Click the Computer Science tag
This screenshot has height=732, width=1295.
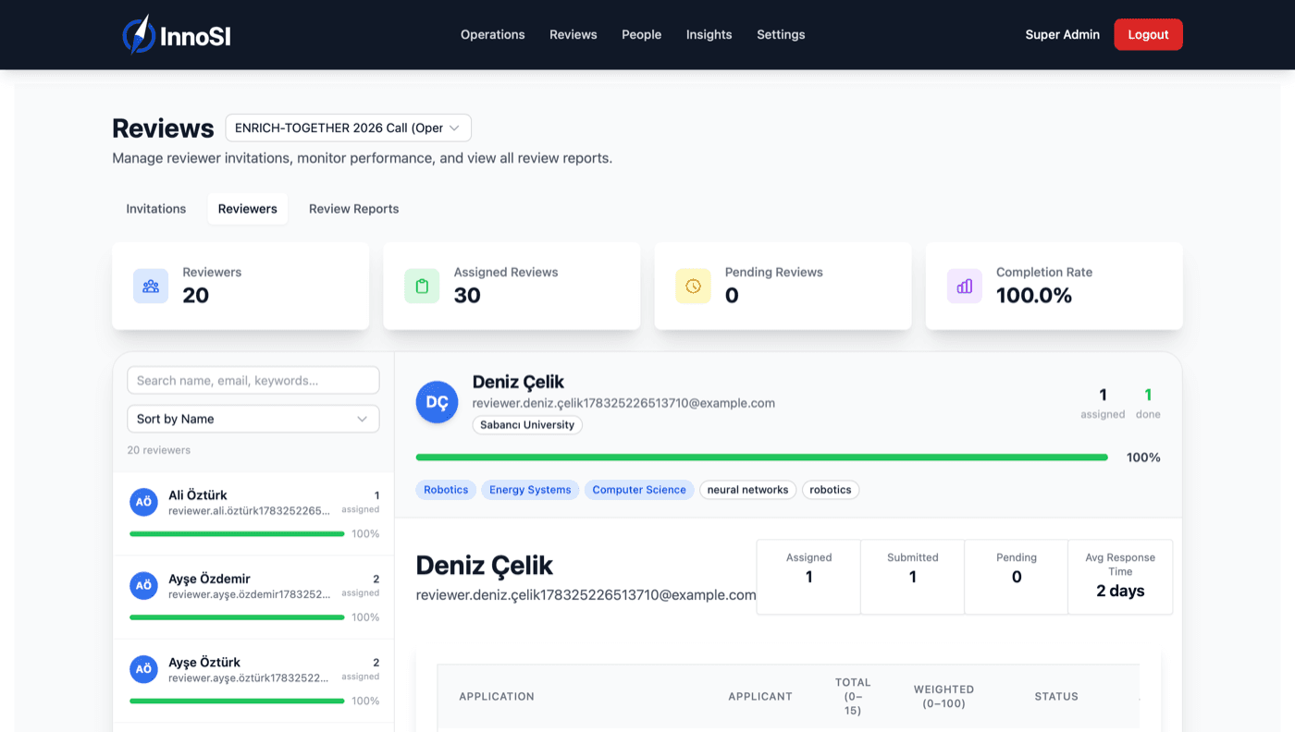point(639,490)
